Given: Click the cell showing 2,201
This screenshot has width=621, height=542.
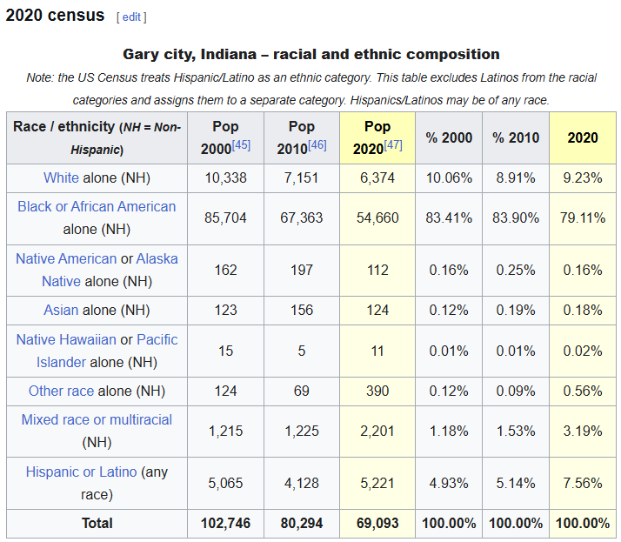Looking at the screenshot, I should [377, 432].
